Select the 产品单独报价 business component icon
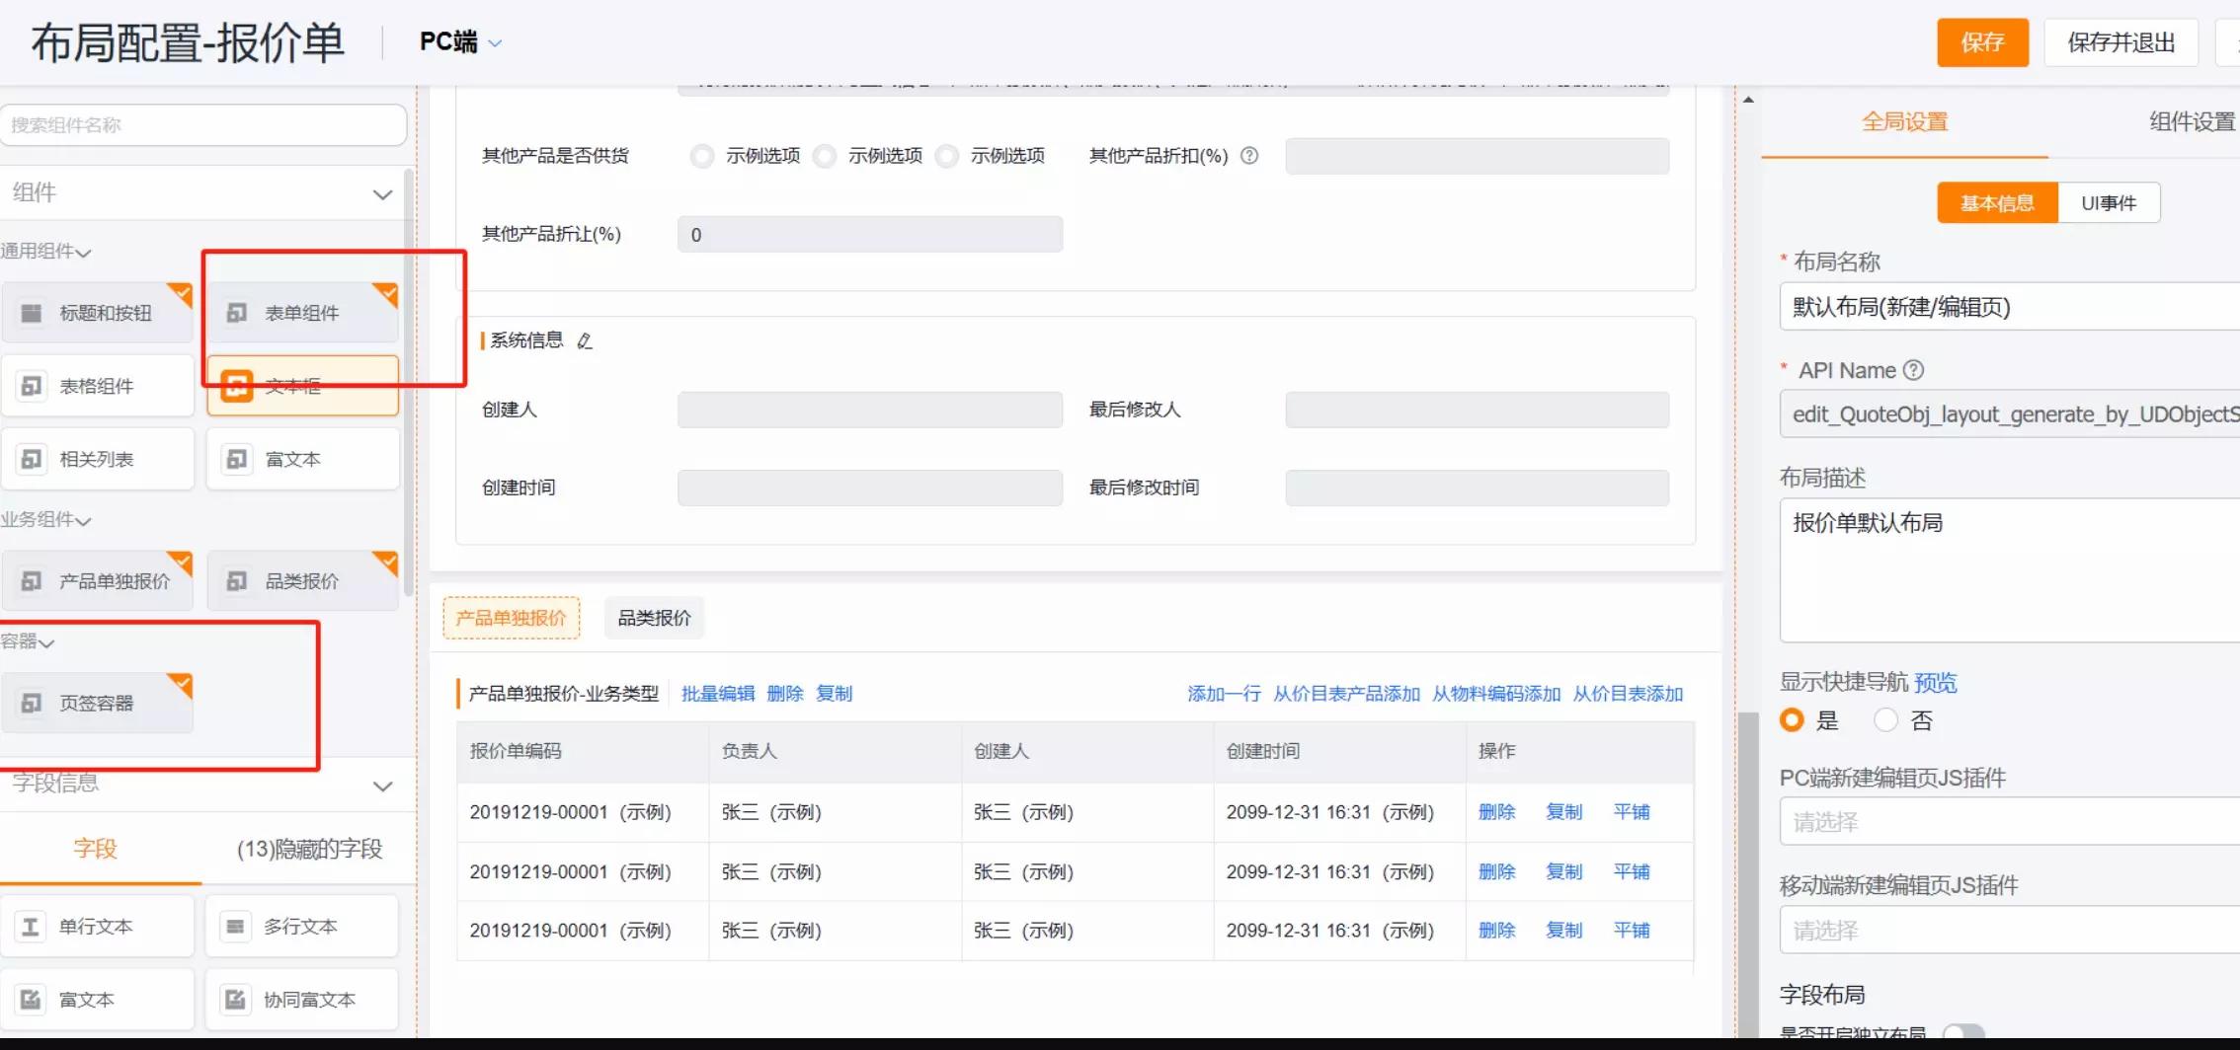2240x1050 pixels. [32, 581]
